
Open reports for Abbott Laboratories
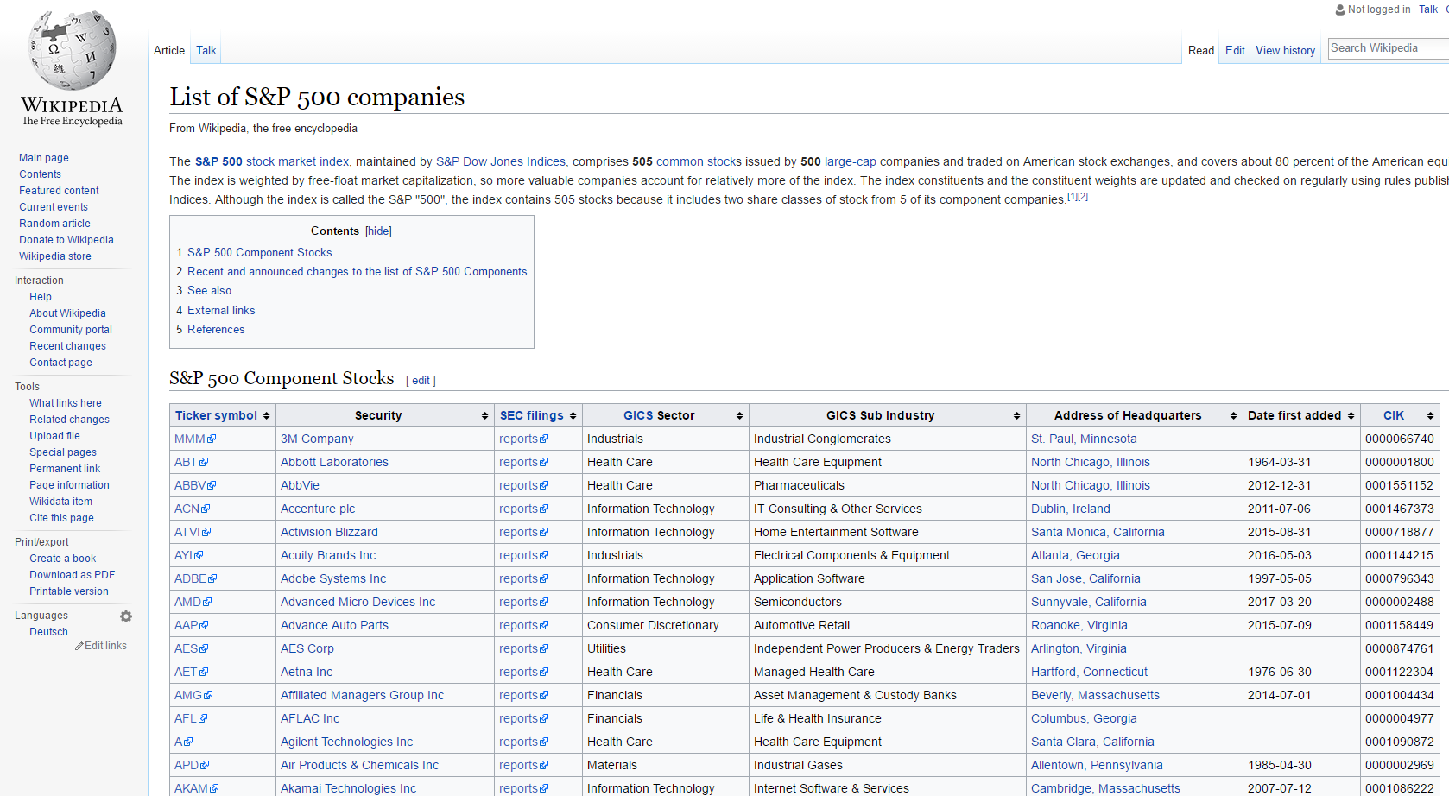518,462
